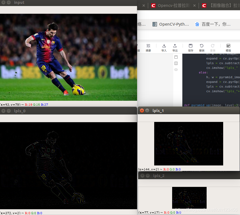Click the small image thumbnail in the lpls_2 window
240x215 pixels.
pyautogui.click(x=189, y=198)
